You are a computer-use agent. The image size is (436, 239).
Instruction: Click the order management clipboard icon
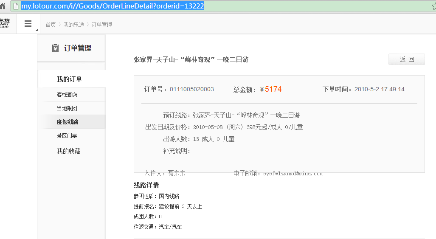(x=55, y=48)
